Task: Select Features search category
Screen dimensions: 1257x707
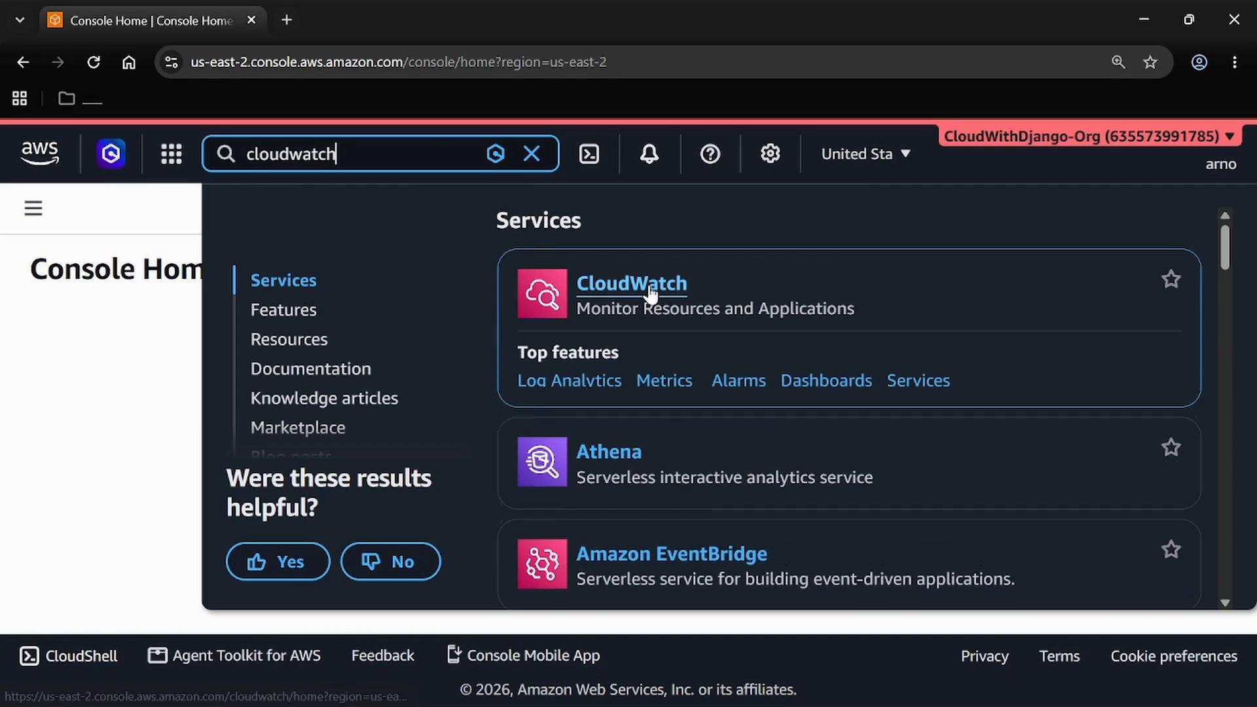Action: click(283, 310)
